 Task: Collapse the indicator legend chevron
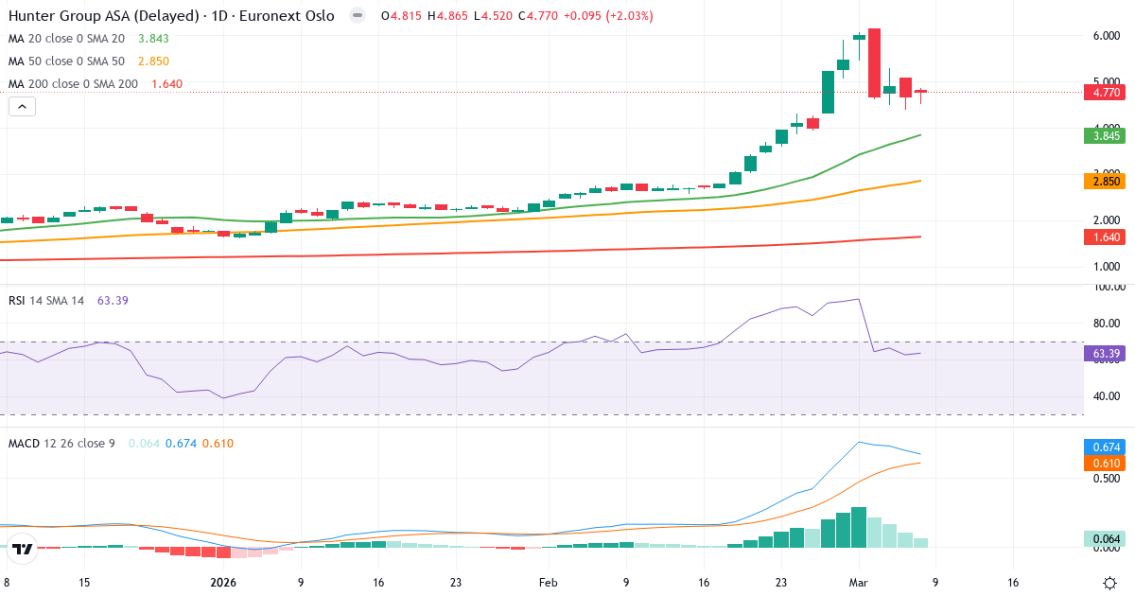(23, 107)
